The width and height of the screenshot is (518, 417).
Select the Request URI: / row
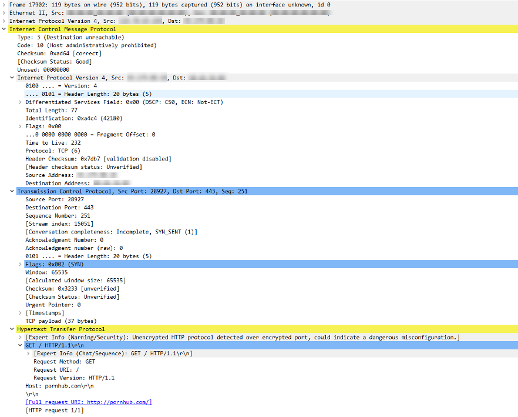tap(56, 370)
